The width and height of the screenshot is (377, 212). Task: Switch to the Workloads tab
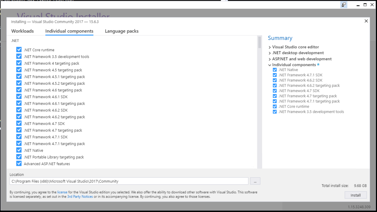pyautogui.click(x=22, y=31)
